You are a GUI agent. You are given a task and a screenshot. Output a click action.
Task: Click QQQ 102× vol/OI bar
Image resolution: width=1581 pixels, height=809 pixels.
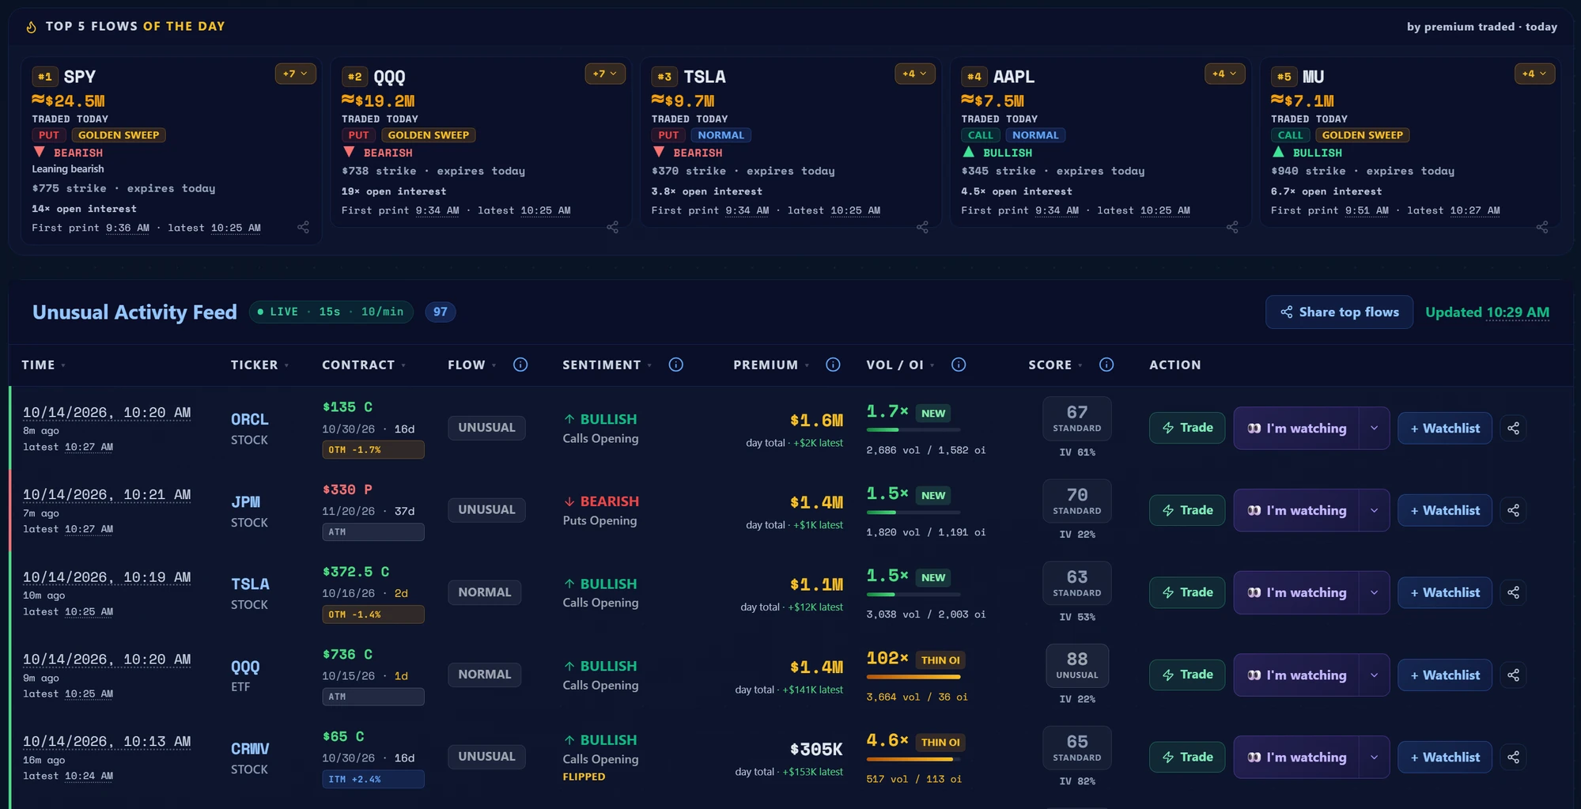click(x=913, y=676)
